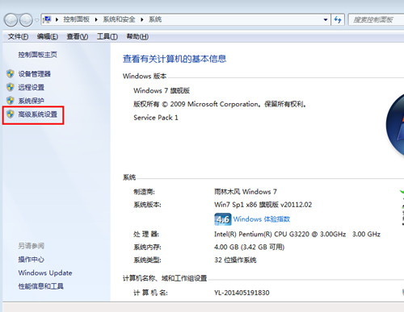404x312 pixels.
Task: Select 系统和安全 in the address breadcrumb
Action: 119,19
